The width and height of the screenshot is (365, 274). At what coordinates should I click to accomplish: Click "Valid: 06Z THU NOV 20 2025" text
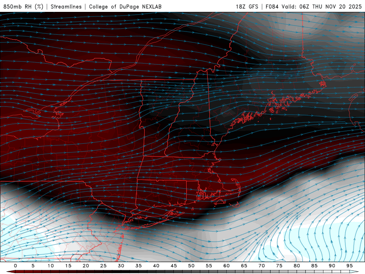click(x=322, y=6)
